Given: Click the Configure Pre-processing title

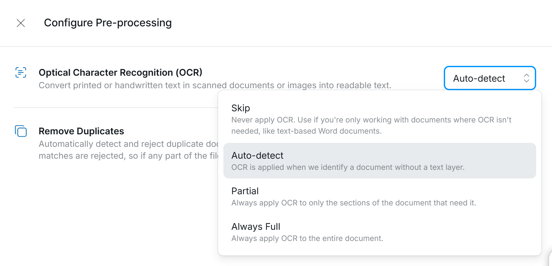Looking at the screenshot, I should click(108, 22).
